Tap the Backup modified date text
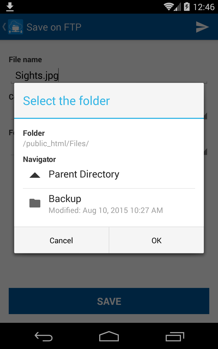Screen dimensions: 218x349 106,210
